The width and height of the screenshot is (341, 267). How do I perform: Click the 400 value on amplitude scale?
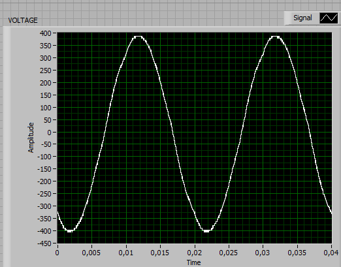(x=45, y=33)
